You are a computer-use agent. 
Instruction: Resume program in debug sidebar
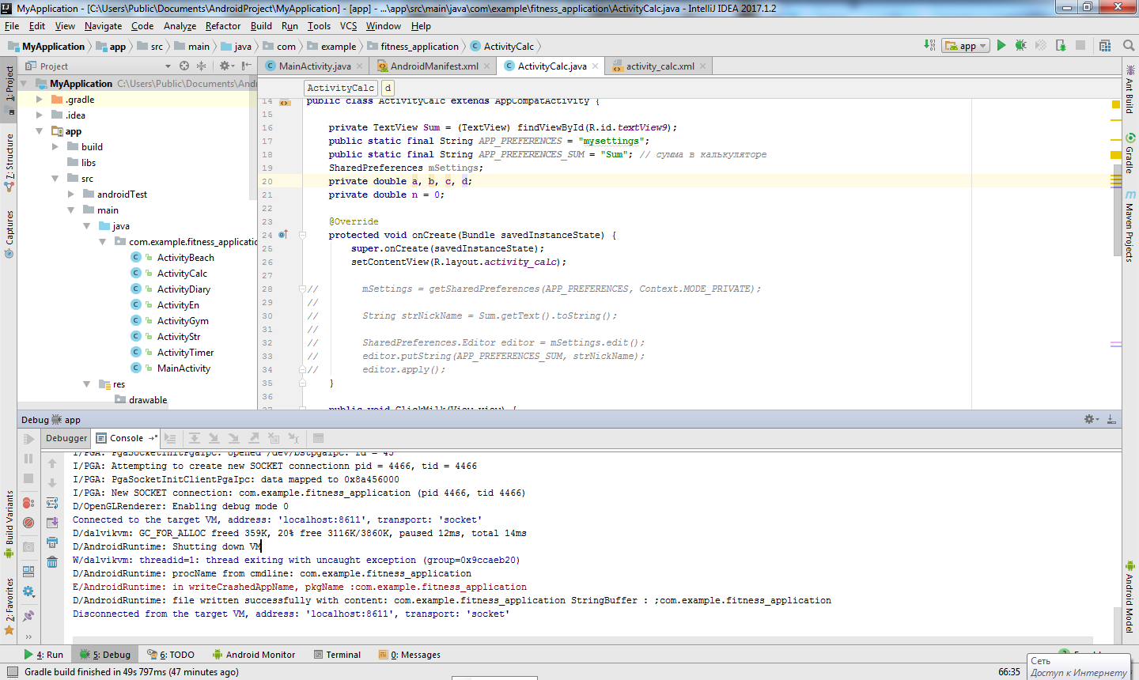28,440
